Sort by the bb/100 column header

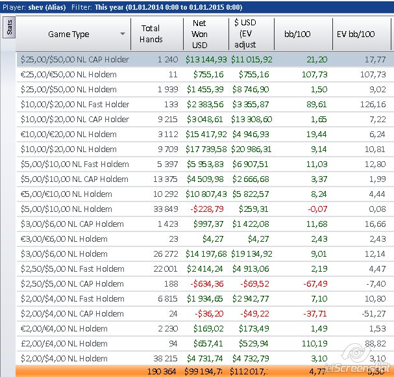coord(297,34)
